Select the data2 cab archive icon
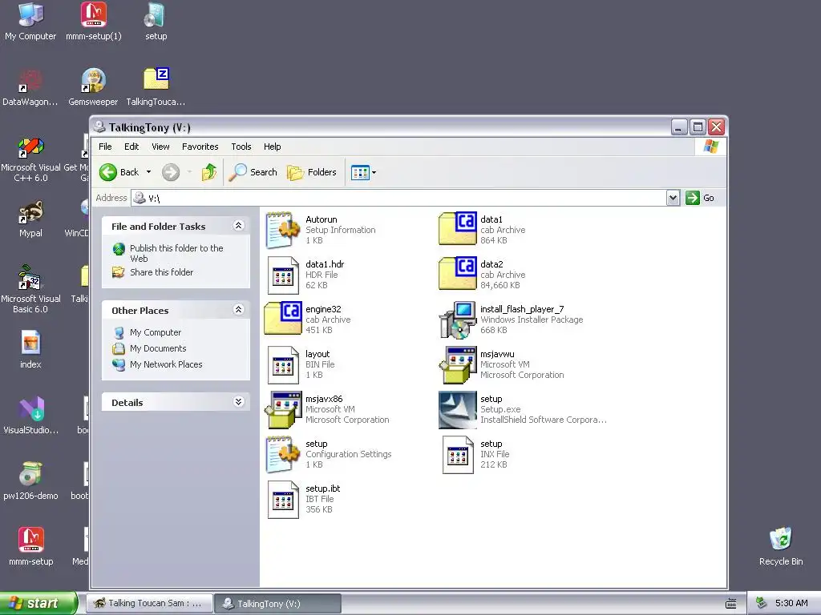Screen dimensions: 821x615 tap(458, 274)
